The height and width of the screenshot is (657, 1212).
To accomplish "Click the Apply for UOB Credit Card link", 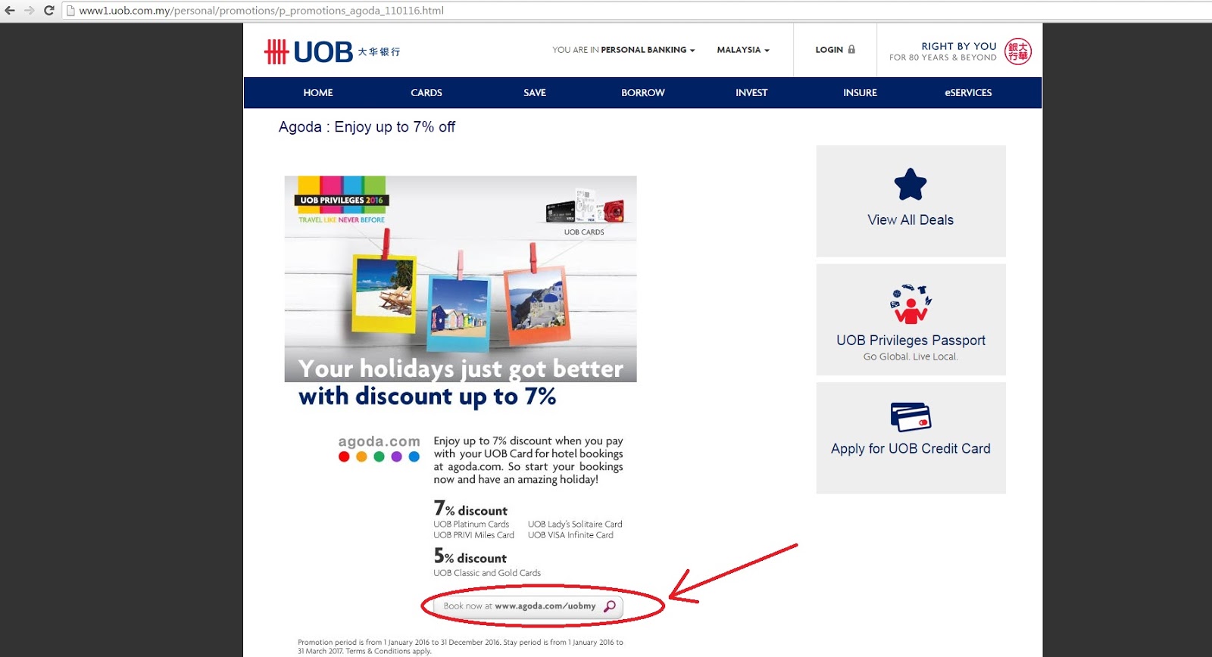I will click(x=911, y=449).
